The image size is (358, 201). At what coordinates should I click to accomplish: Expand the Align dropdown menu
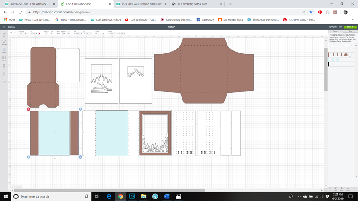coord(59,34)
